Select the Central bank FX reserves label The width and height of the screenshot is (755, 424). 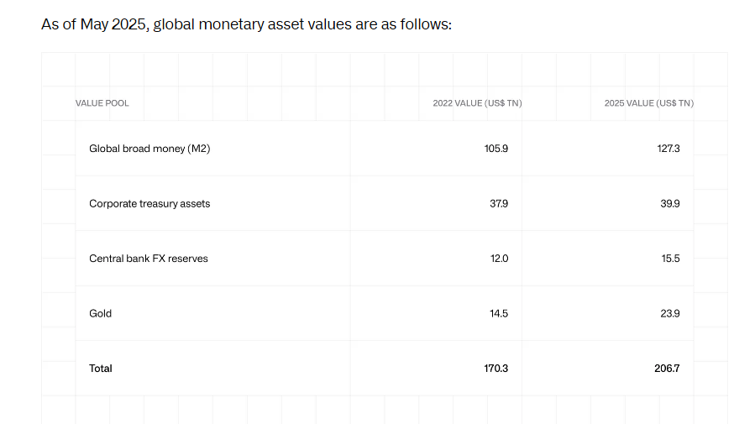point(148,259)
